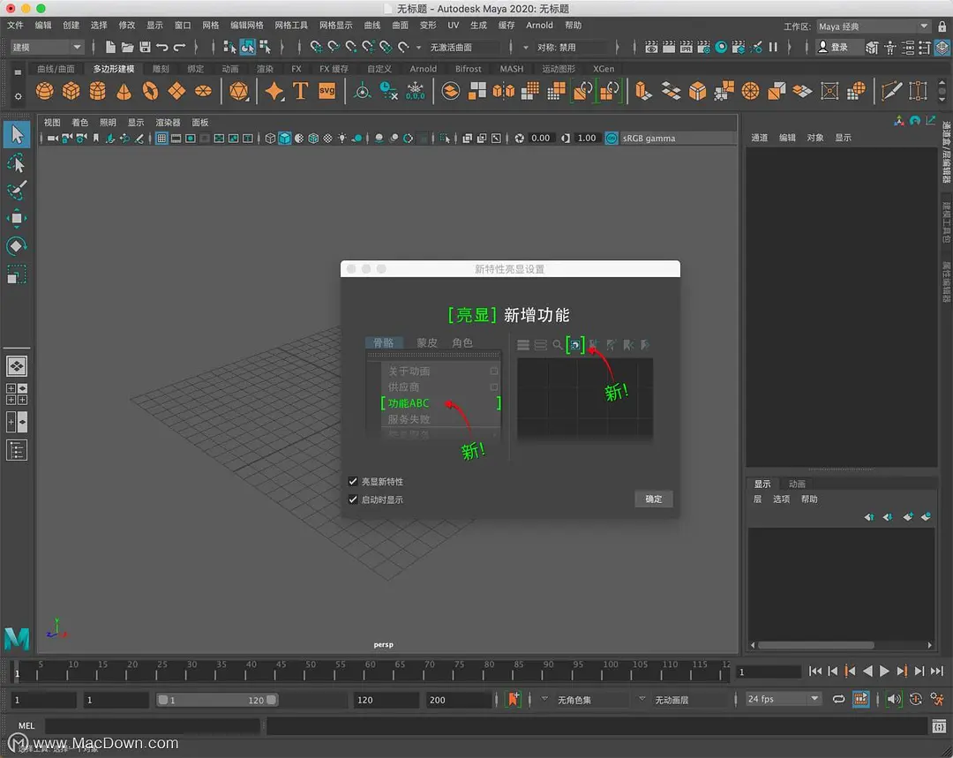Toggle audio mute speaker icon
The width and height of the screenshot is (953, 758).
893,700
